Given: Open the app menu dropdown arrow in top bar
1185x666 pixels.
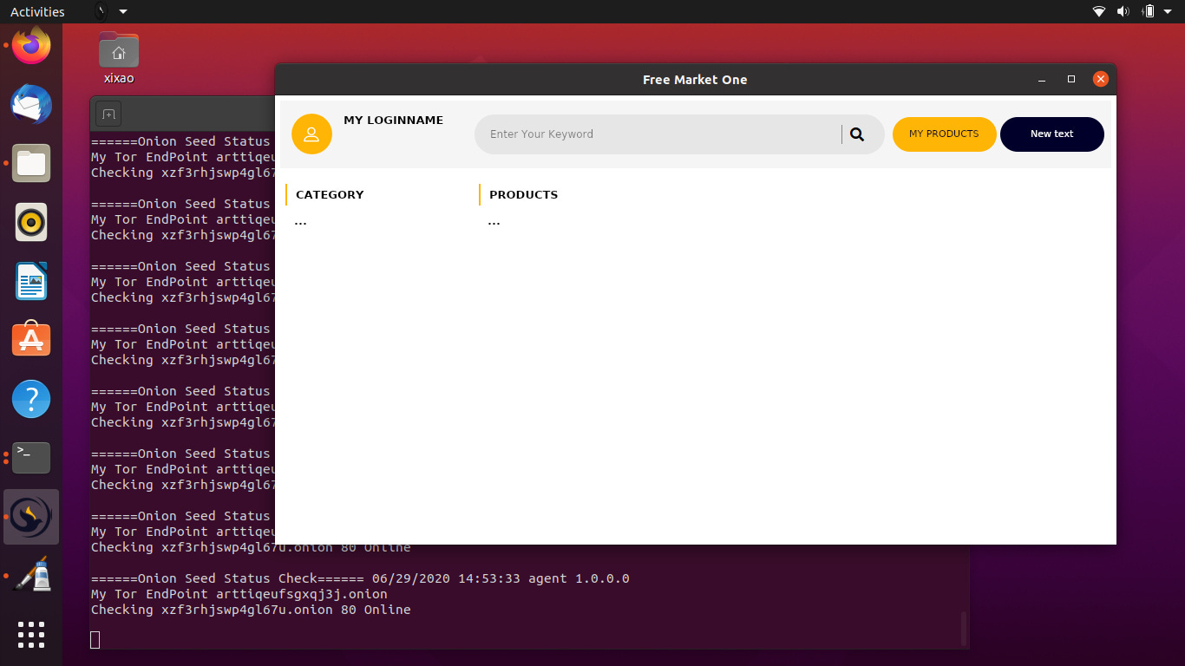Looking at the screenshot, I should pyautogui.click(x=123, y=11).
